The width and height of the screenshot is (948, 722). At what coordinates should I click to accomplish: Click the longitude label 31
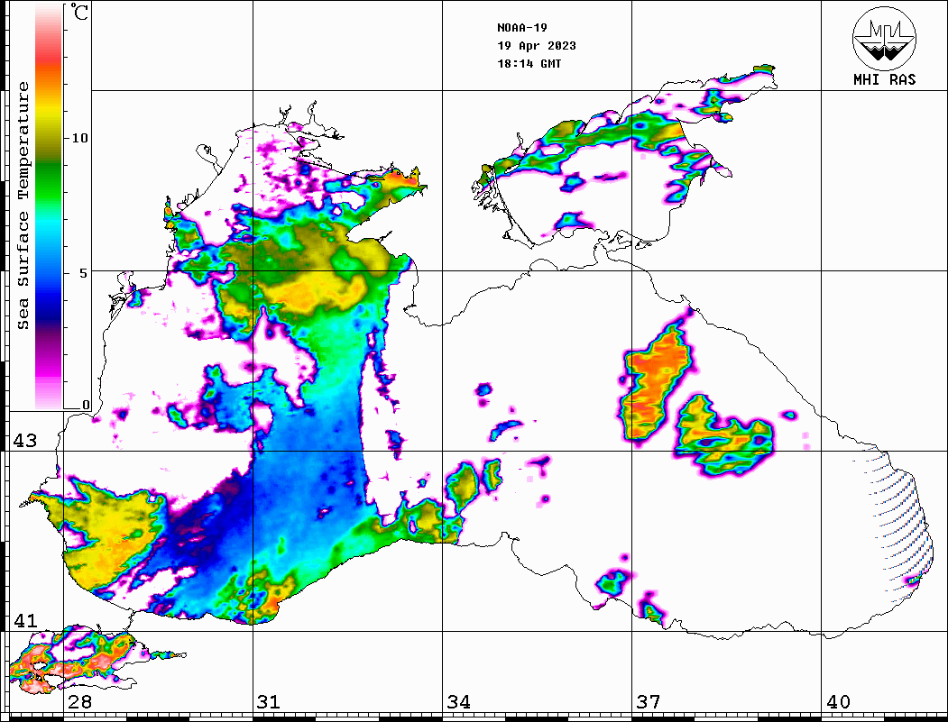pyautogui.click(x=268, y=702)
